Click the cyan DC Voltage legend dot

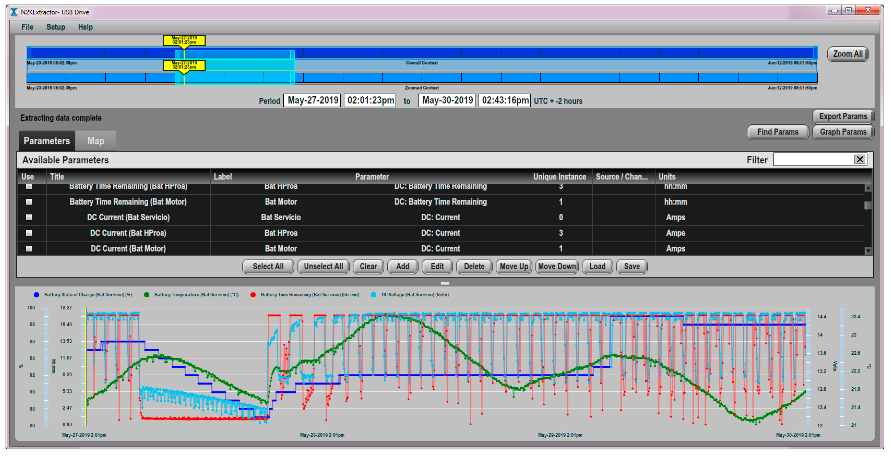click(373, 295)
